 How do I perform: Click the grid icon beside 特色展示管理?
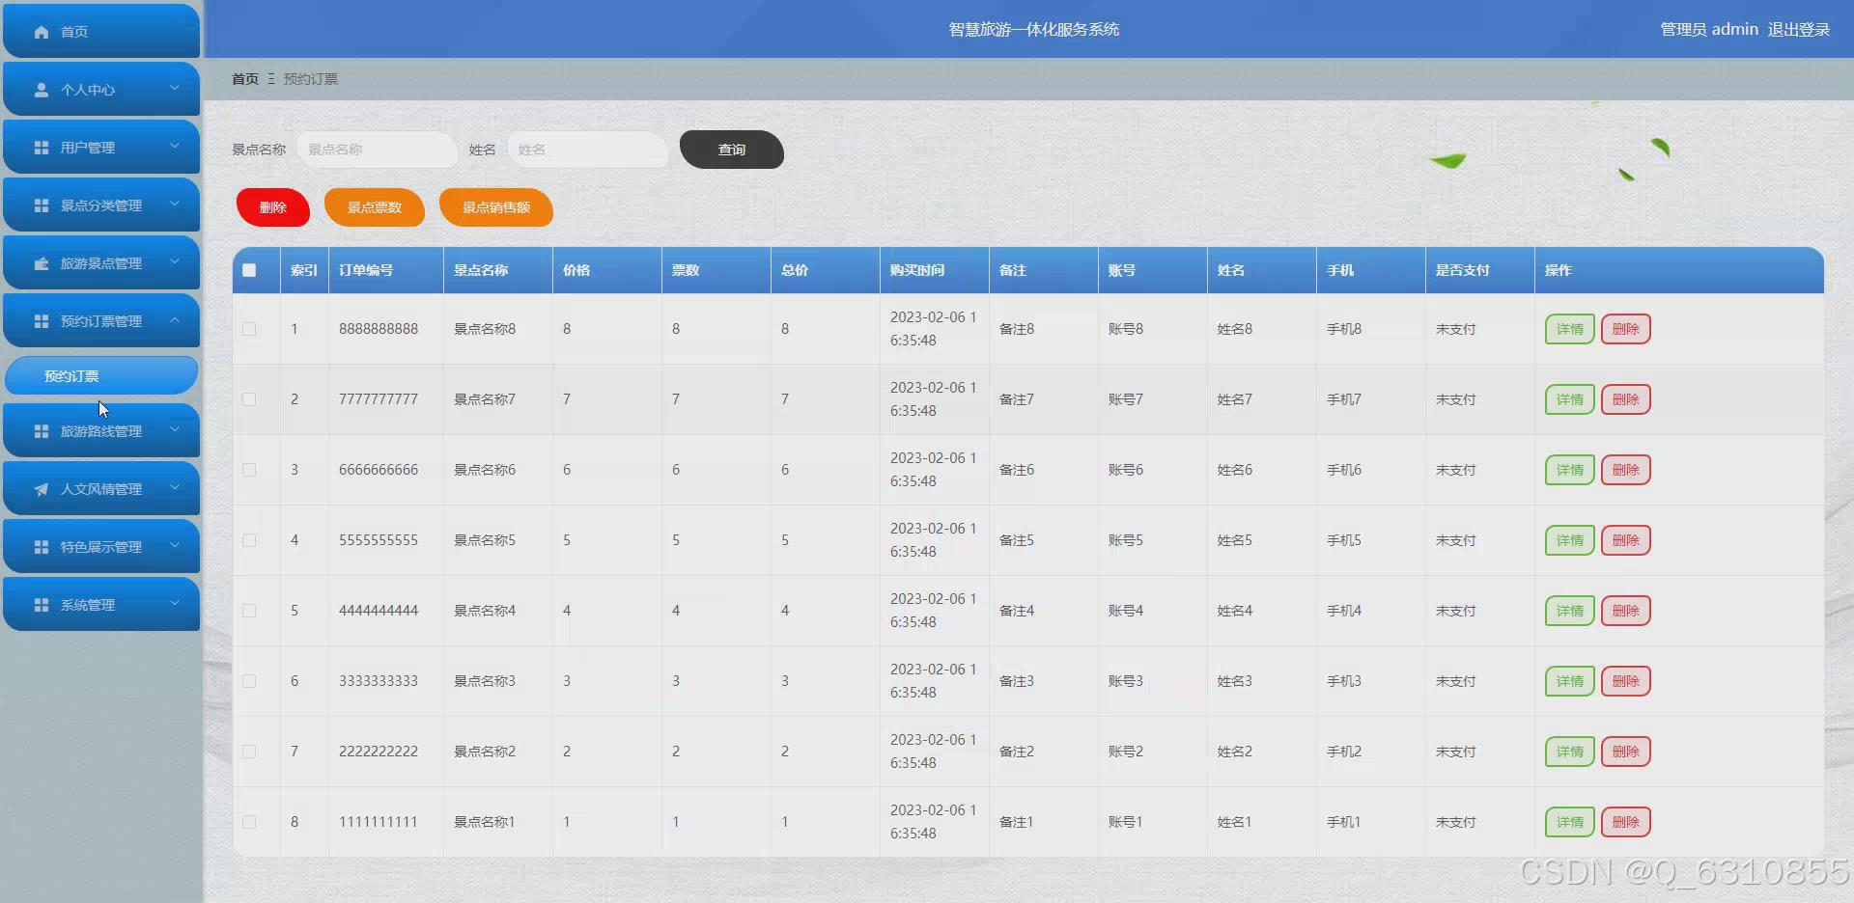42,547
